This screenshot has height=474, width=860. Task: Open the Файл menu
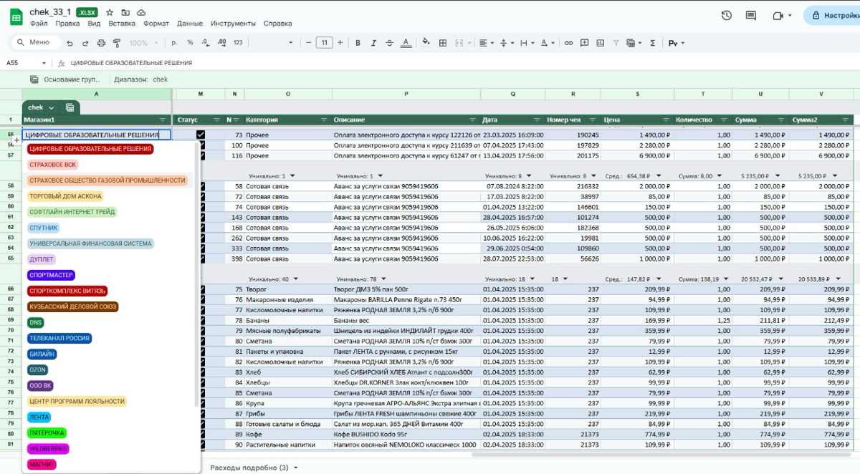[x=39, y=23]
